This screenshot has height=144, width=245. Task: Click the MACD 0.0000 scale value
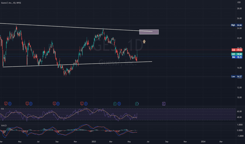pos(240,130)
